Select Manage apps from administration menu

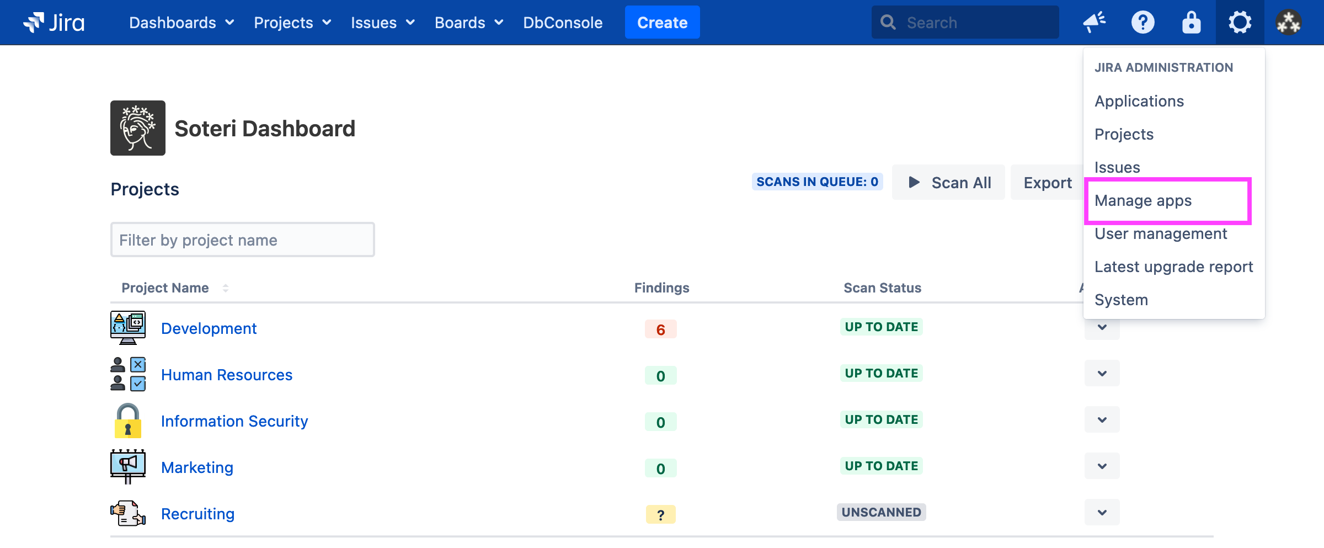point(1143,201)
